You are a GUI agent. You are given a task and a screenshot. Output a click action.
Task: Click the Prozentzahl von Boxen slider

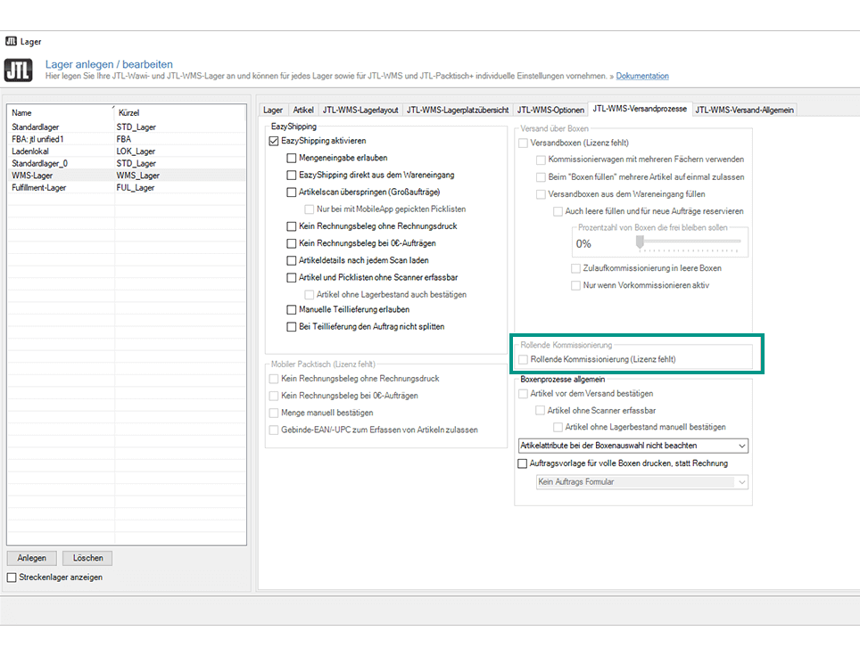pos(686,242)
